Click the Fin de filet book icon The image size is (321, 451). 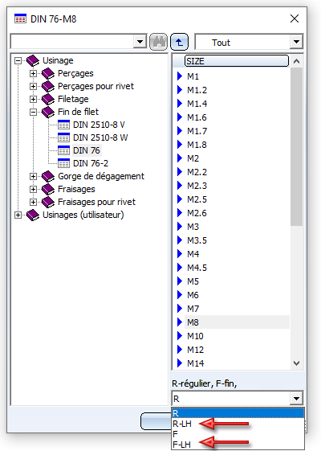[48, 112]
